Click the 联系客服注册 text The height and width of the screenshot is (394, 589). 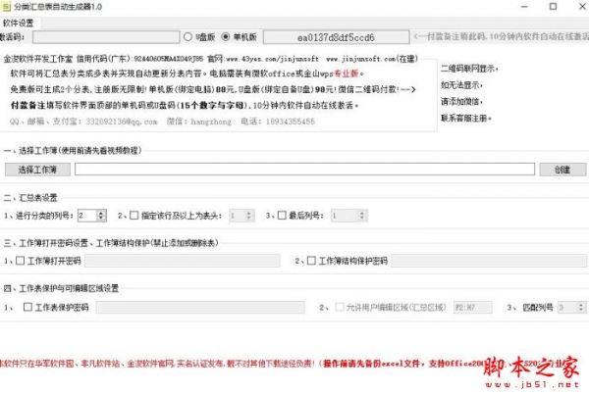tap(465, 118)
